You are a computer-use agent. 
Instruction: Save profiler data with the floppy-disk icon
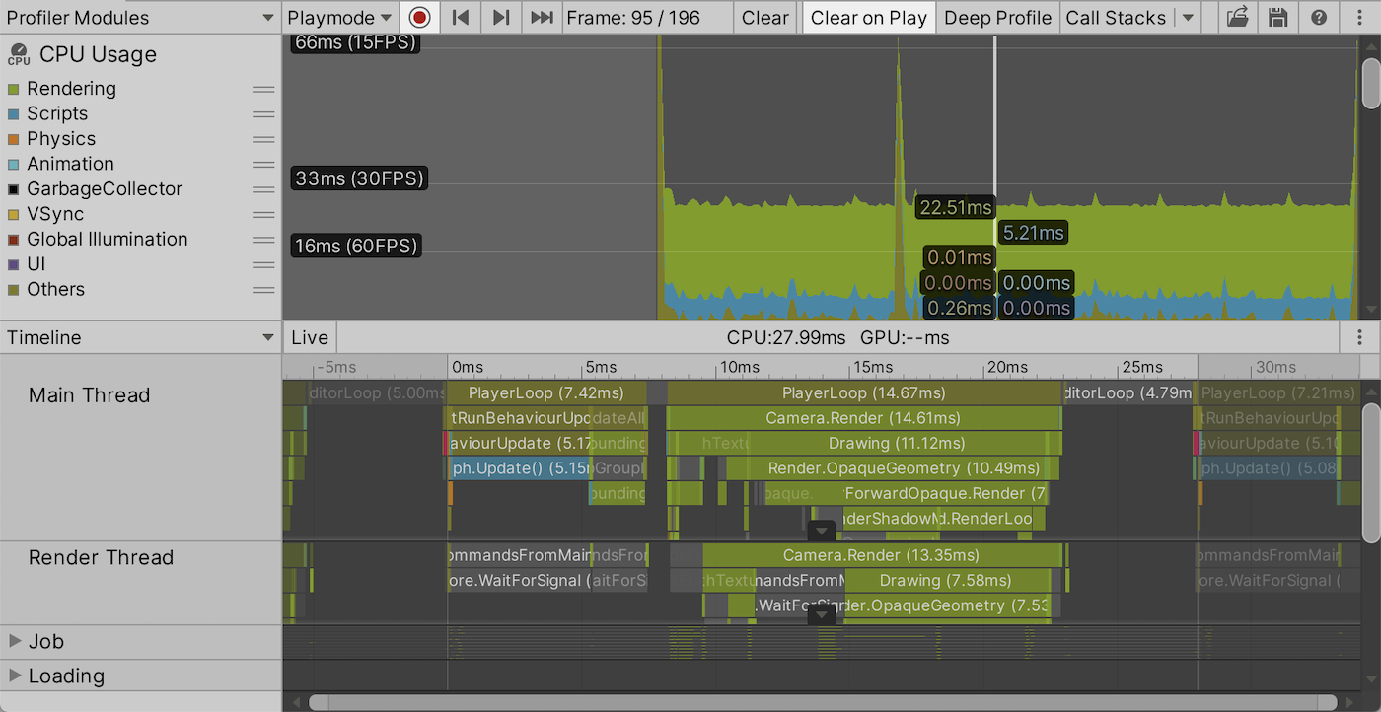pyautogui.click(x=1277, y=18)
